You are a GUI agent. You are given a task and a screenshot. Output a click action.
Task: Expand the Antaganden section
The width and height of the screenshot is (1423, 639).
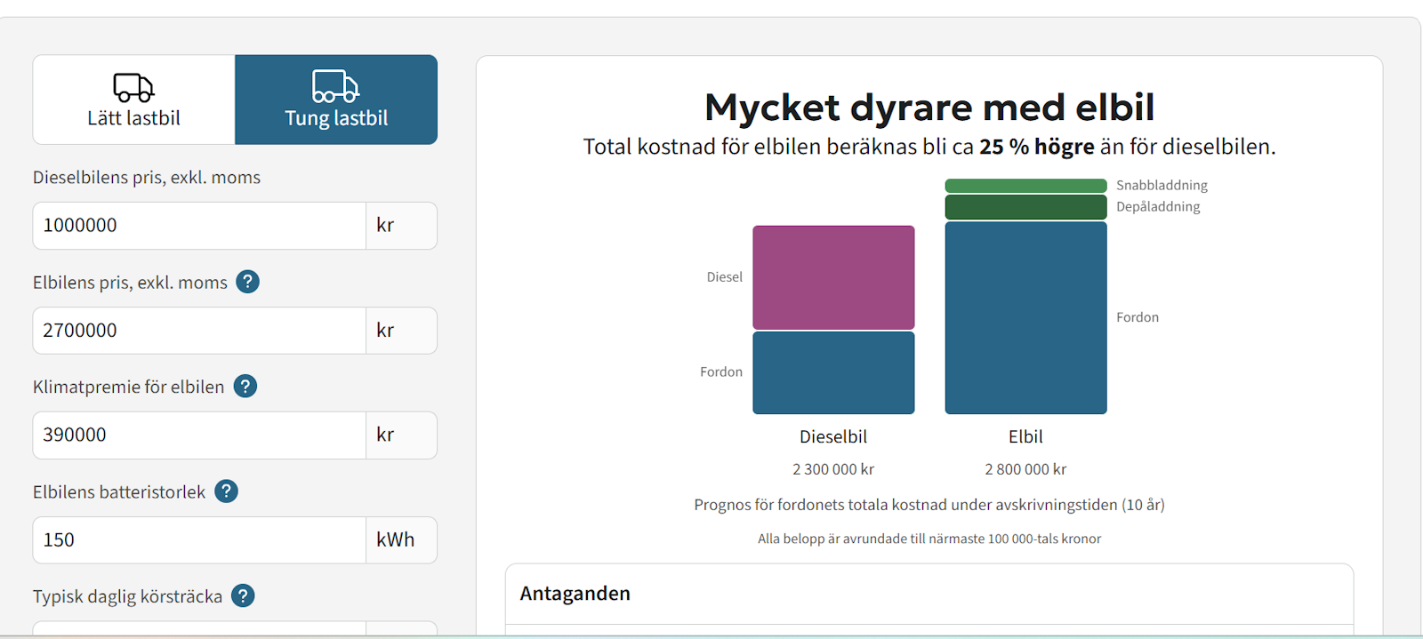pos(575,594)
